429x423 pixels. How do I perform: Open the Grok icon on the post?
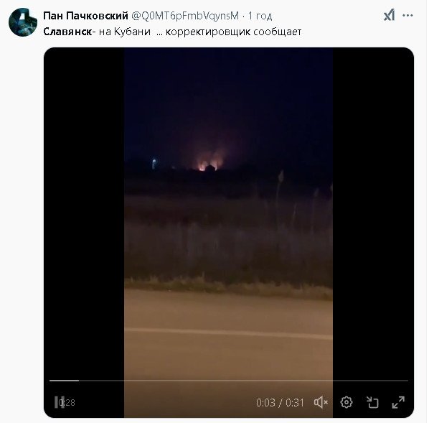(x=389, y=15)
